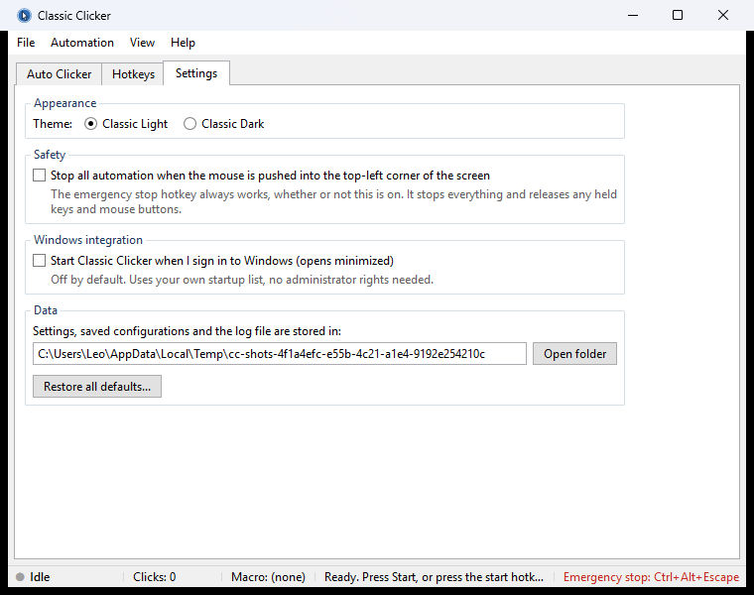Enable stop automation at top-left corner checkbox
Viewport: 754px width, 595px height.
[x=39, y=175]
